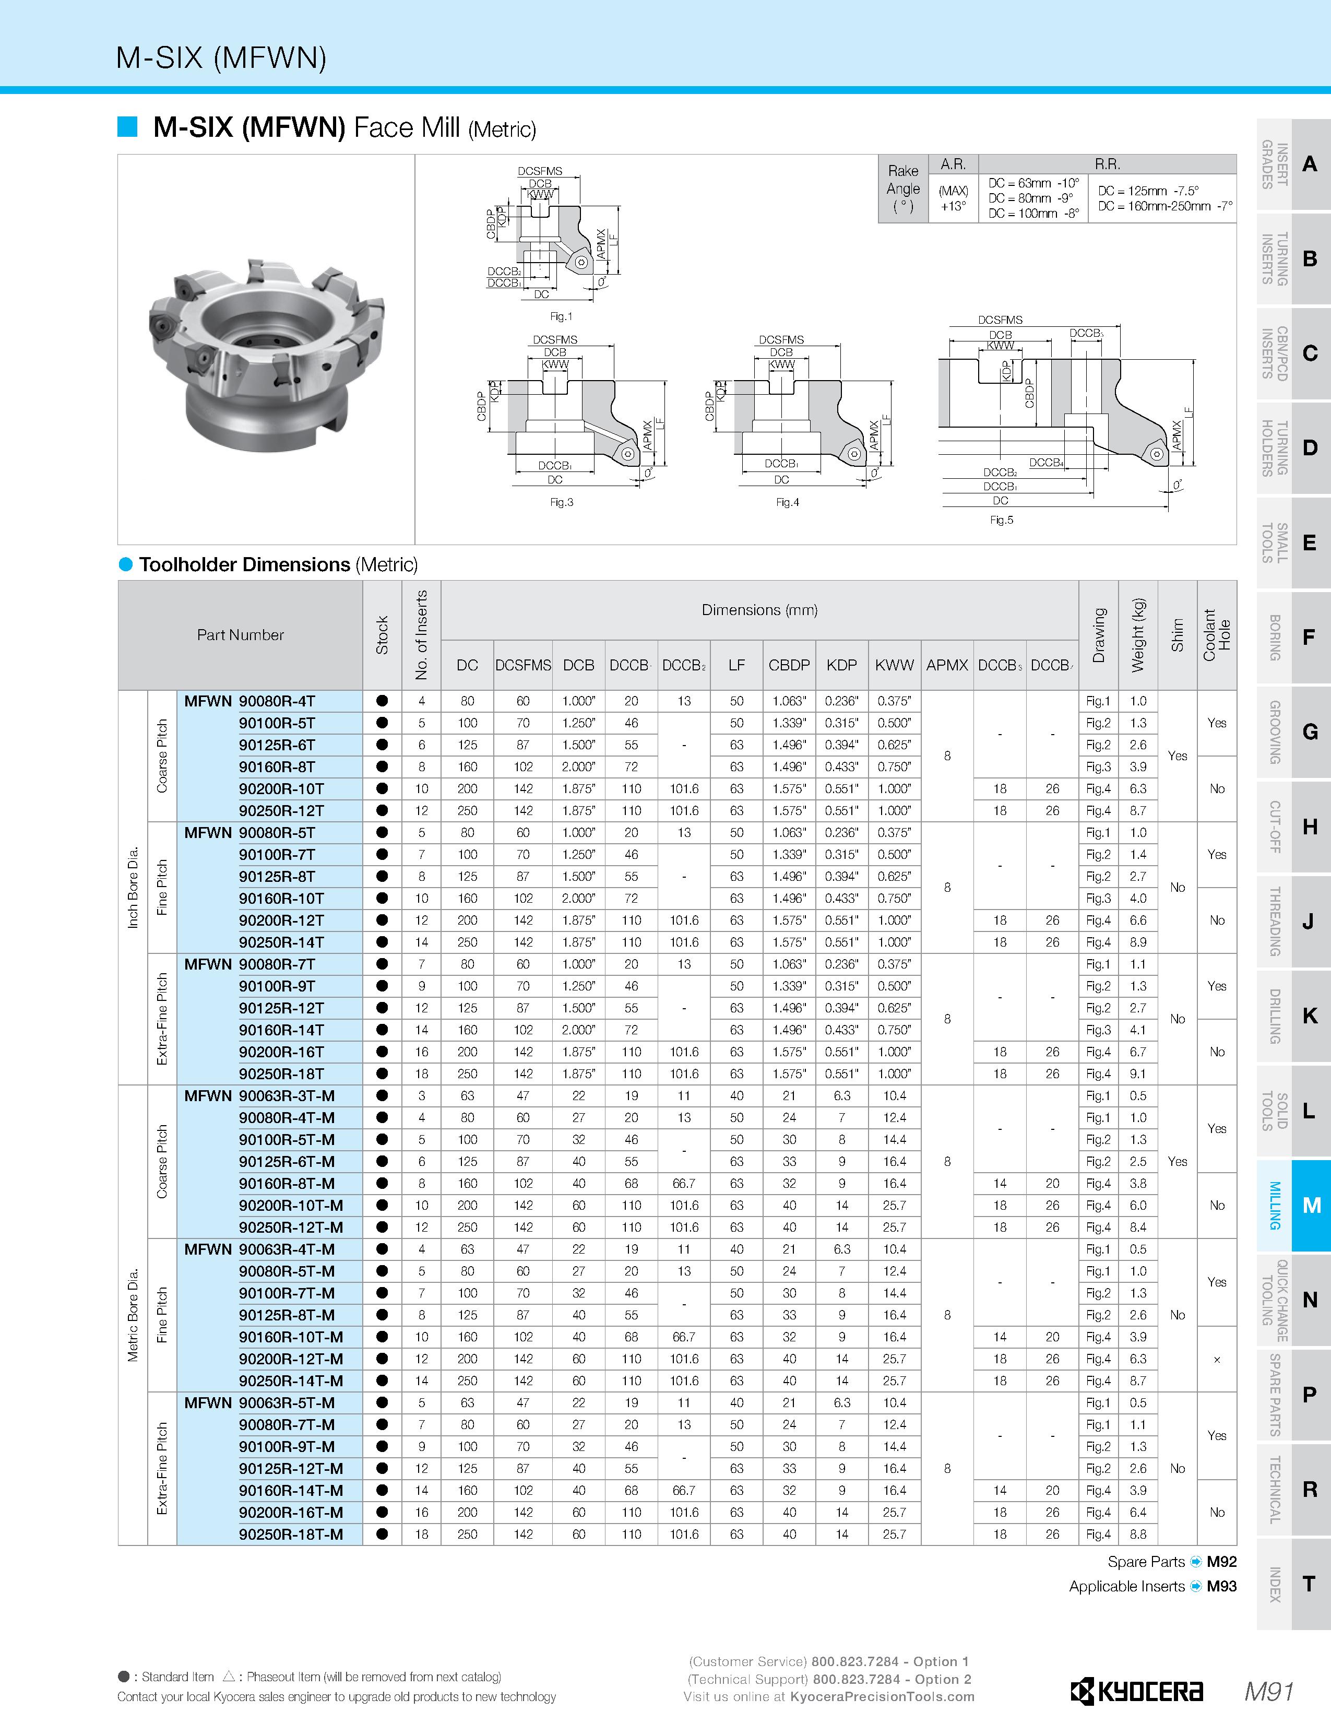Click the CBDP column header
Screen dimensions: 1331x1723
tap(789, 665)
